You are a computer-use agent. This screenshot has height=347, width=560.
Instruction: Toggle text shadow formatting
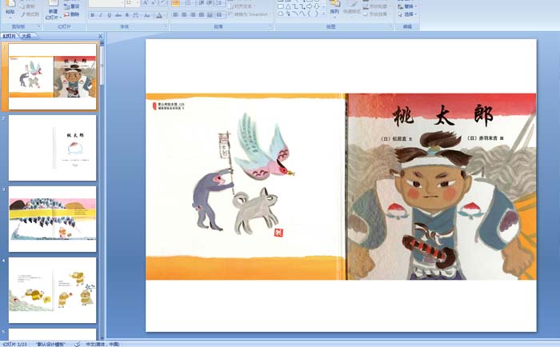tap(126, 15)
